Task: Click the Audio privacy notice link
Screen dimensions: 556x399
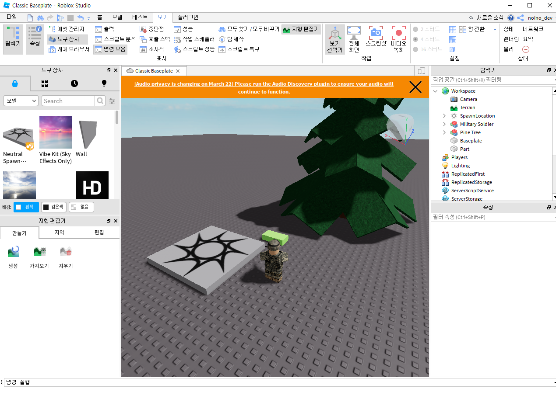Action: pyautogui.click(x=264, y=88)
